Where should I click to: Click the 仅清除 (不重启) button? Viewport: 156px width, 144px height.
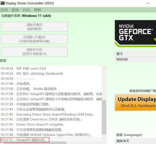click(x=34, y=39)
